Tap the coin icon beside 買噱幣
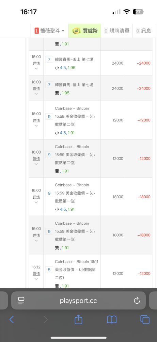Viewport: 157px width, 342px height. 76,31
